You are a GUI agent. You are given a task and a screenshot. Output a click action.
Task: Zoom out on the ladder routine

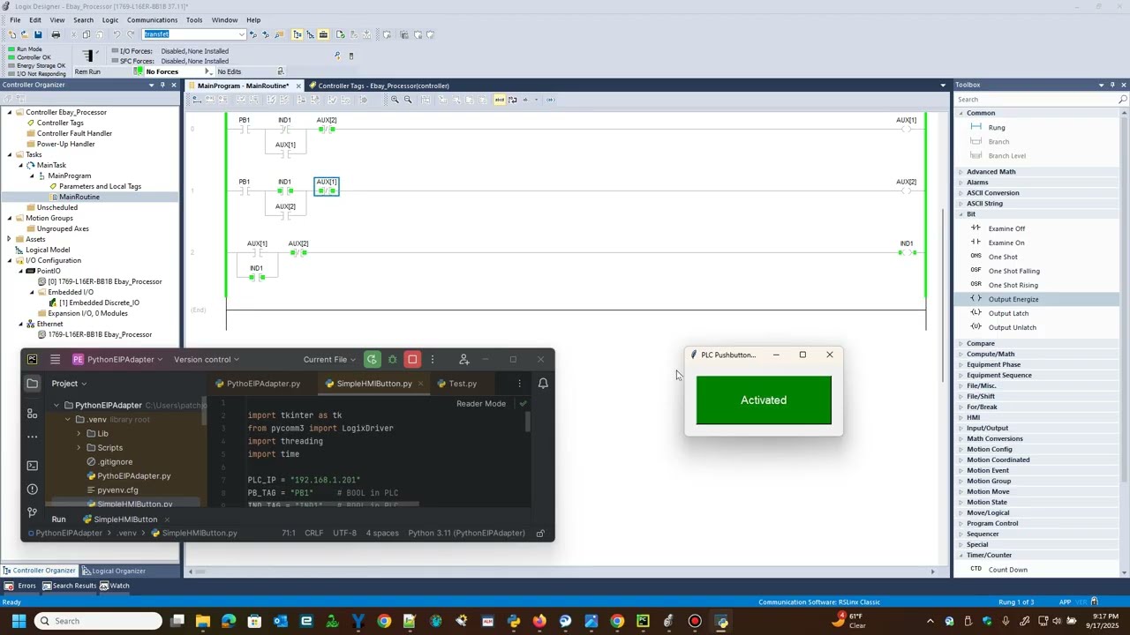pos(408,100)
